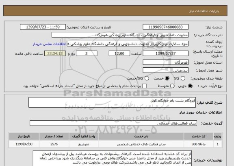Click the تعداد / مقدار column header

[x=54, y=136]
